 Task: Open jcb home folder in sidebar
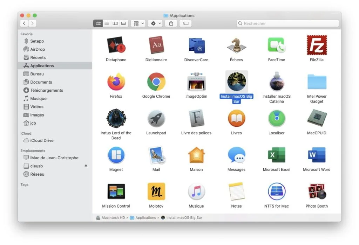55,123
